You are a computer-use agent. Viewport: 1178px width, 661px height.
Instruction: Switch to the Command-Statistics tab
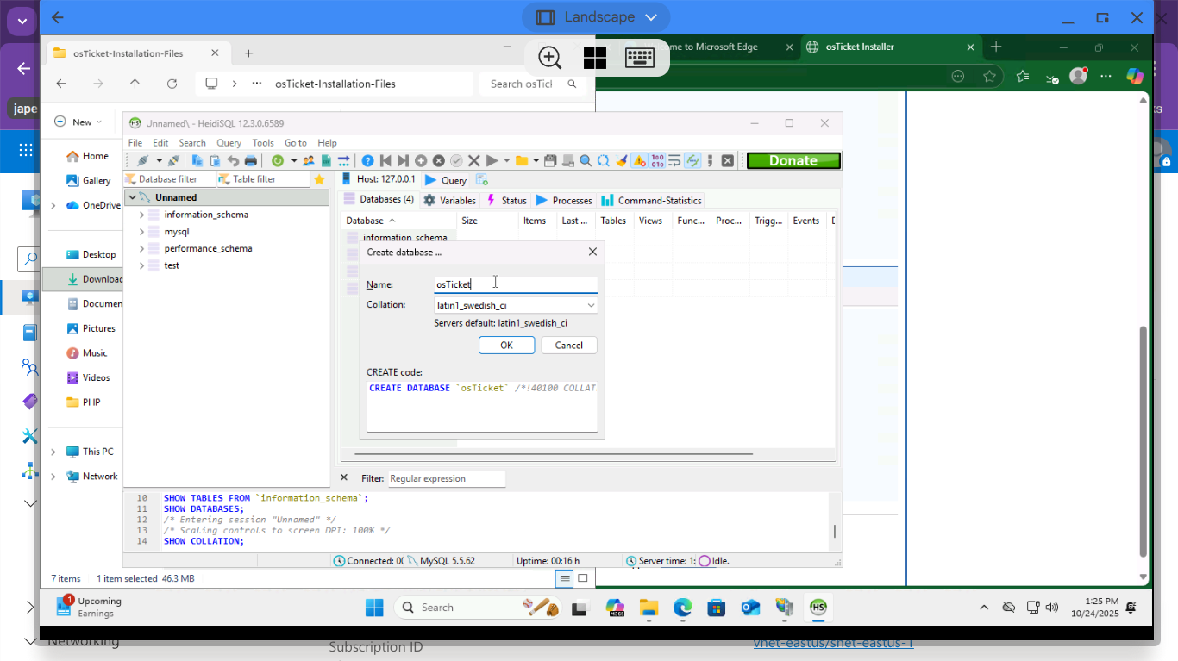(x=652, y=200)
